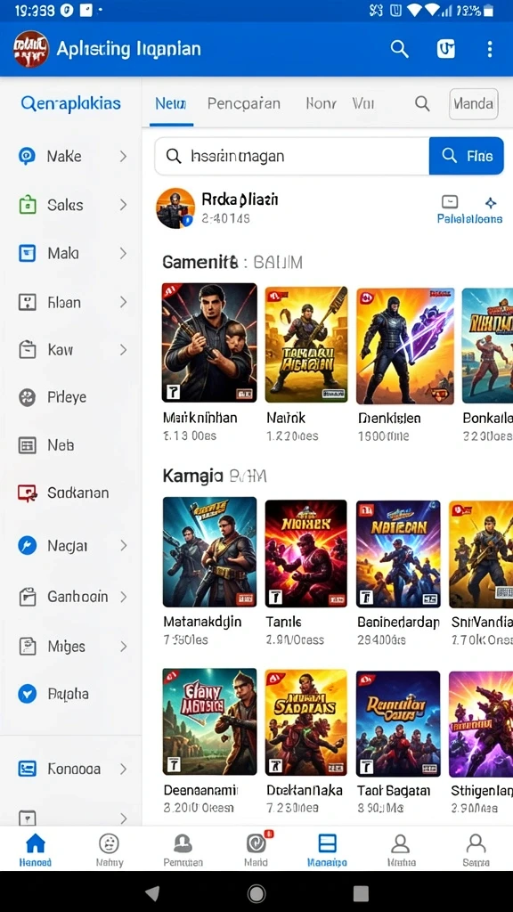Click the green Sales bag icon

pos(28,205)
